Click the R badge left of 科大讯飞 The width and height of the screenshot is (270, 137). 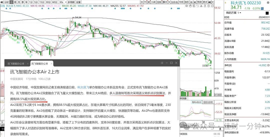click(x=225, y=3)
